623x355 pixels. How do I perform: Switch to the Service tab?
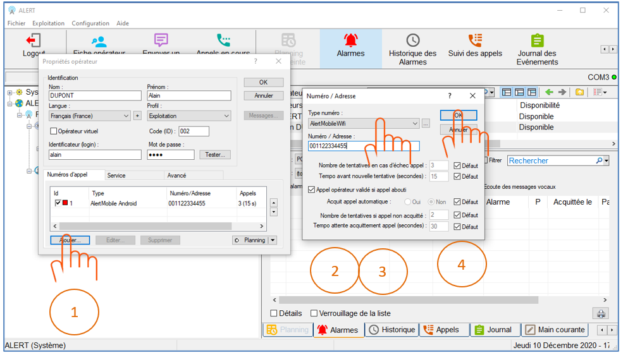pyautogui.click(x=116, y=175)
